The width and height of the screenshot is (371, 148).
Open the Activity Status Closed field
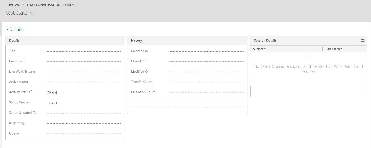pos(84,93)
